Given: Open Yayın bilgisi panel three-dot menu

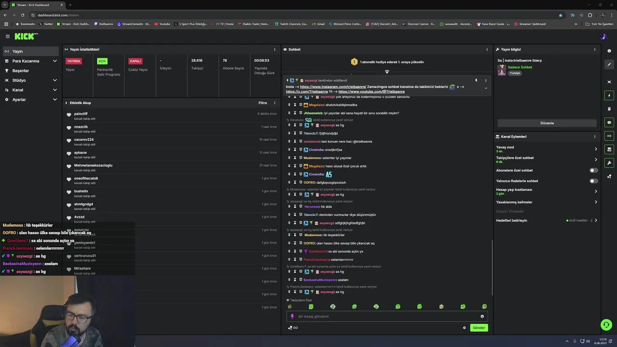Looking at the screenshot, I should (x=595, y=49).
